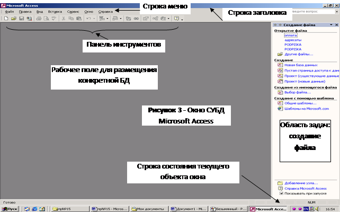Open recent file оплата

(291, 35)
